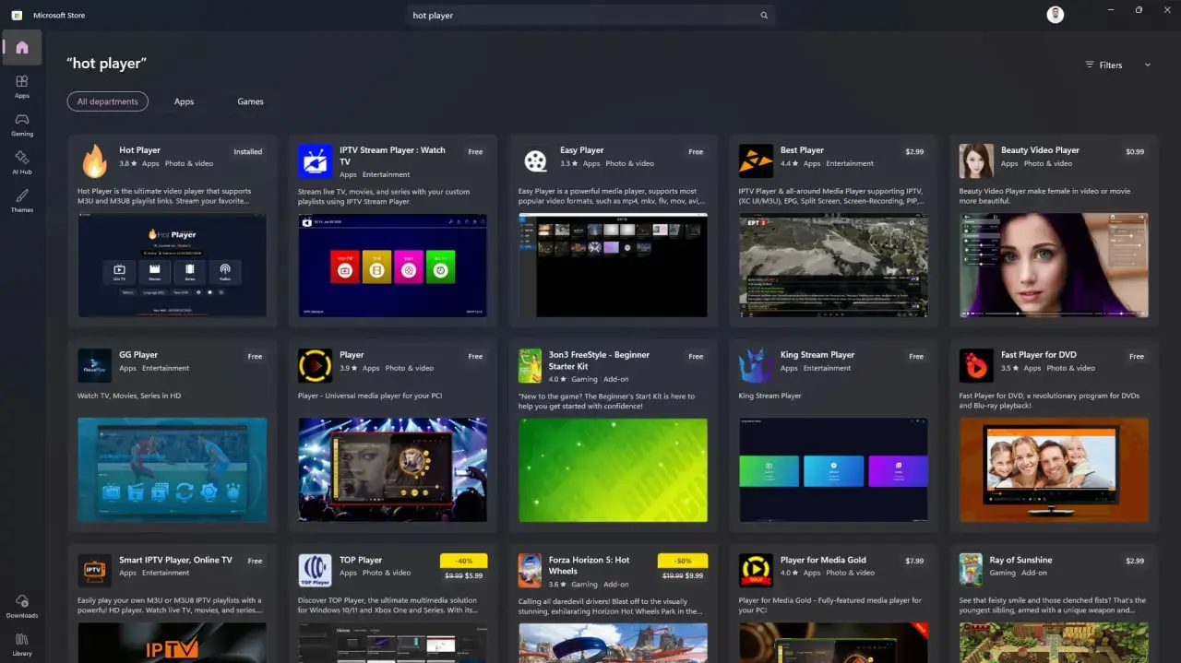Open the Gaming section in sidebar
Screen dimensions: 1181x663
click(x=22, y=124)
